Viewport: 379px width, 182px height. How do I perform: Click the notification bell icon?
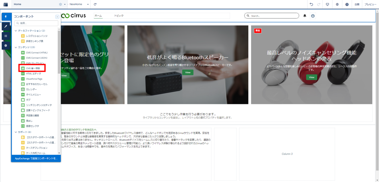(x=305, y=16)
